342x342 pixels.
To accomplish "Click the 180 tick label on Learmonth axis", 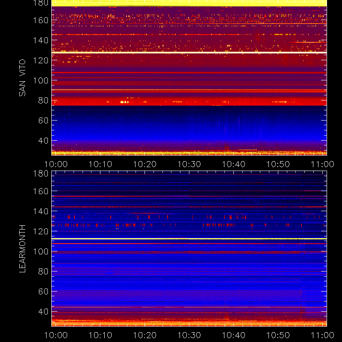I will 41,174.
